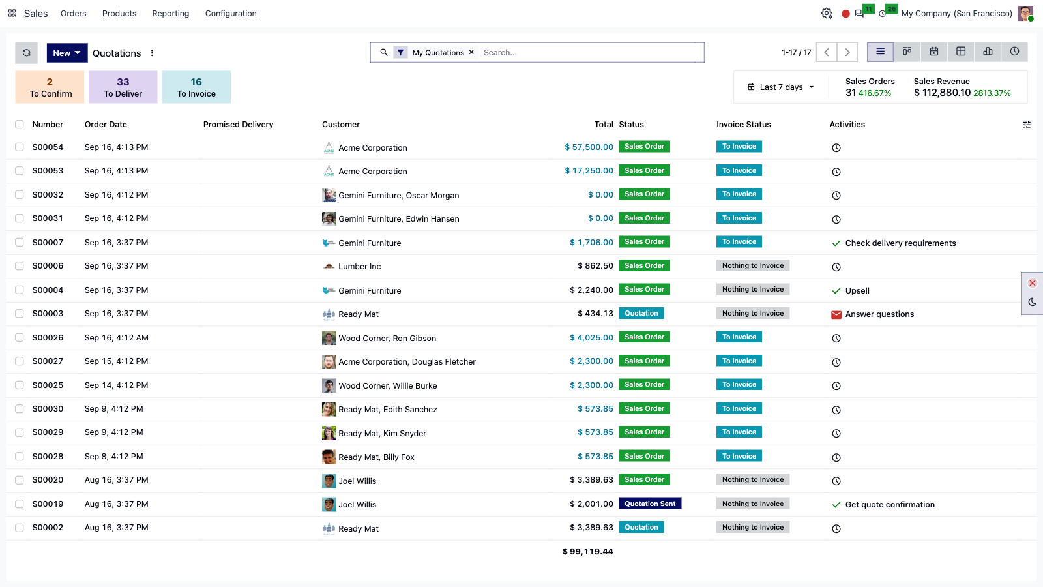Sort by the Order Date column header

pyautogui.click(x=106, y=125)
